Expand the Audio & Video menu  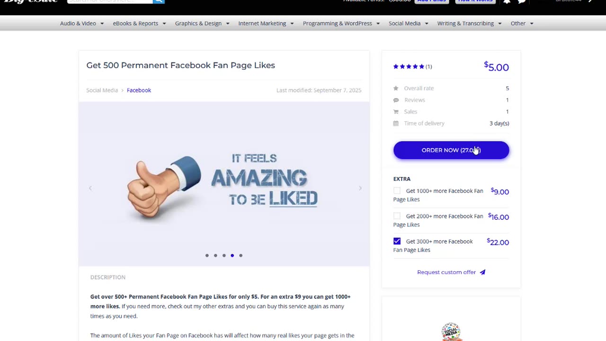click(82, 23)
